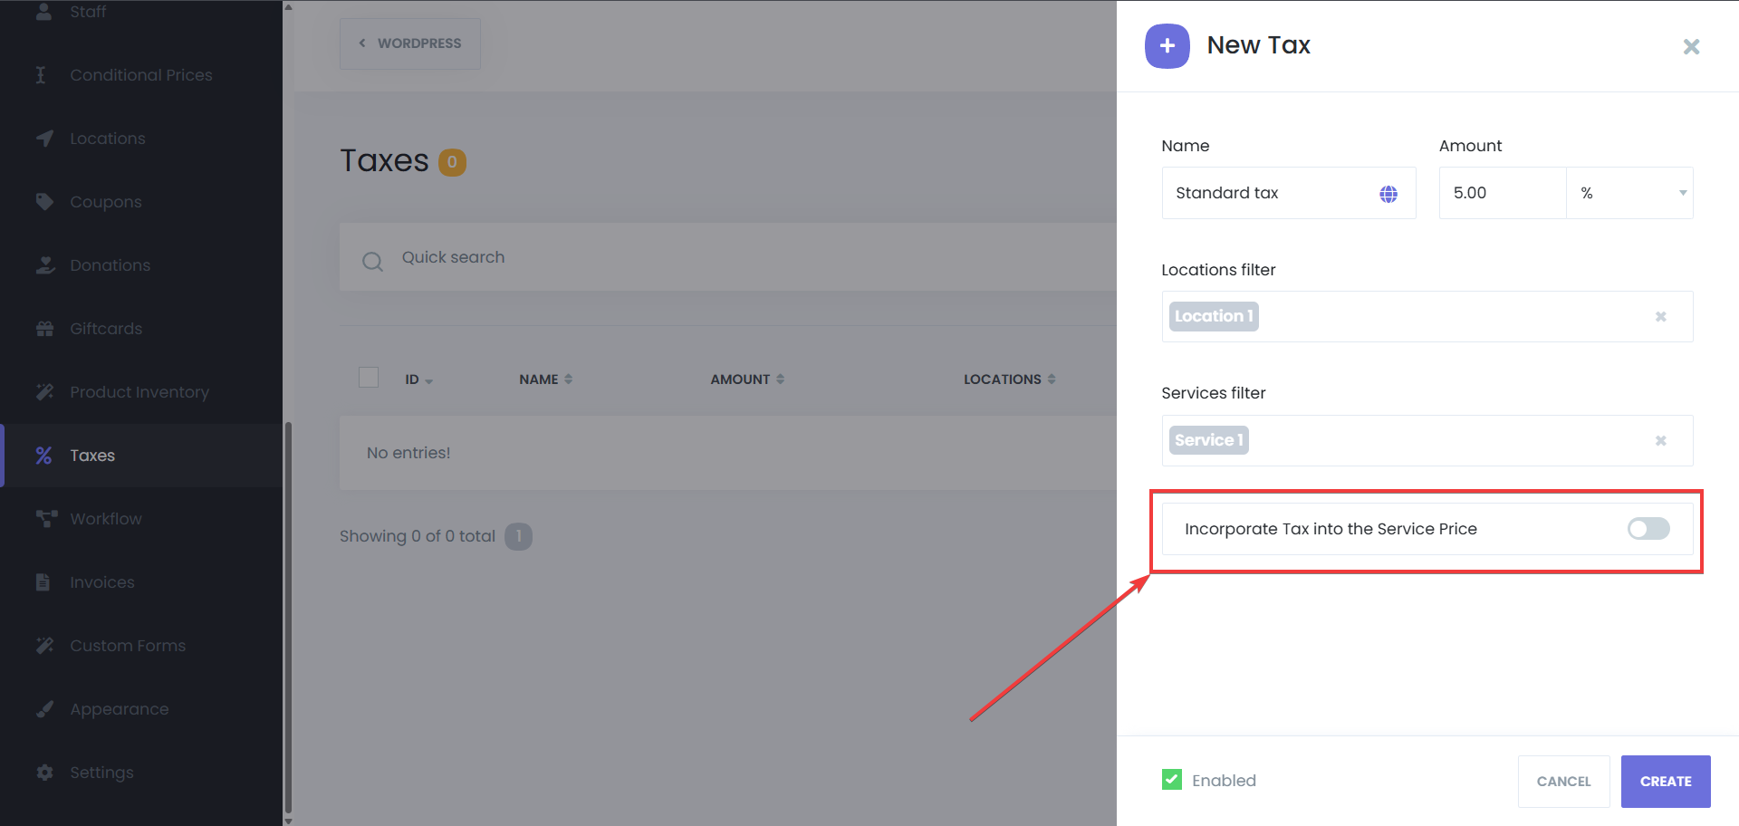Clear the Services filter selection
The height and width of the screenshot is (826, 1739).
point(1661,441)
